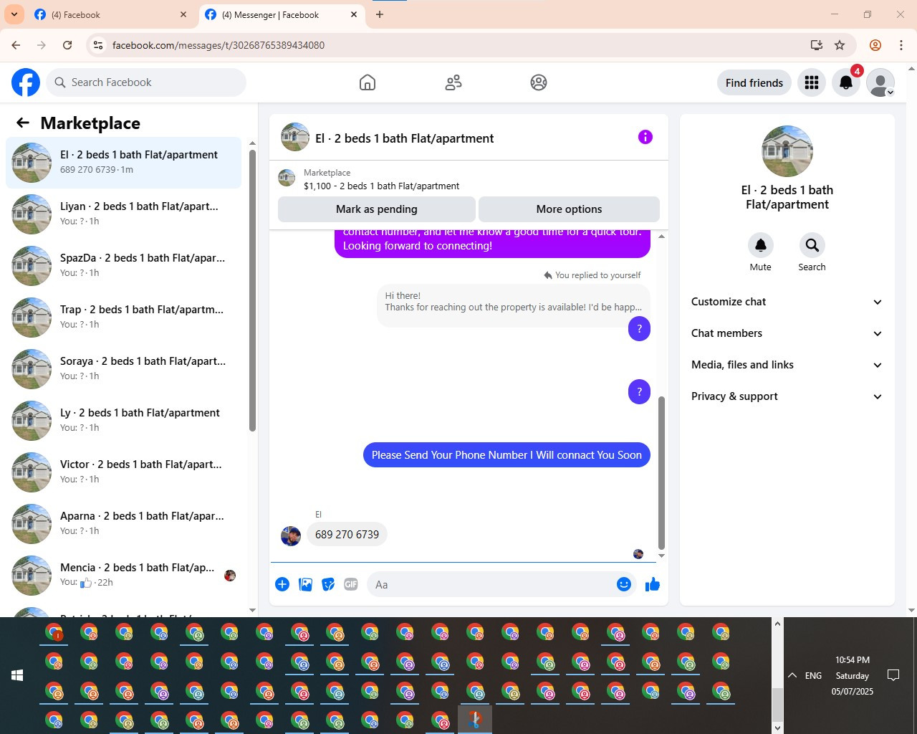Open the tab search dropdown in Chrome
This screenshot has height=734, width=917.
click(x=14, y=14)
